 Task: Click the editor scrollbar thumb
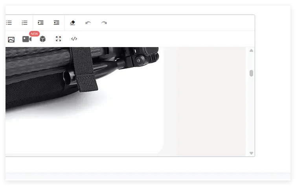point(251,73)
